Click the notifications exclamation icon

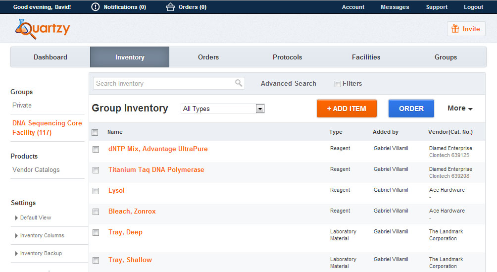pyautogui.click(x=96, y=7)
